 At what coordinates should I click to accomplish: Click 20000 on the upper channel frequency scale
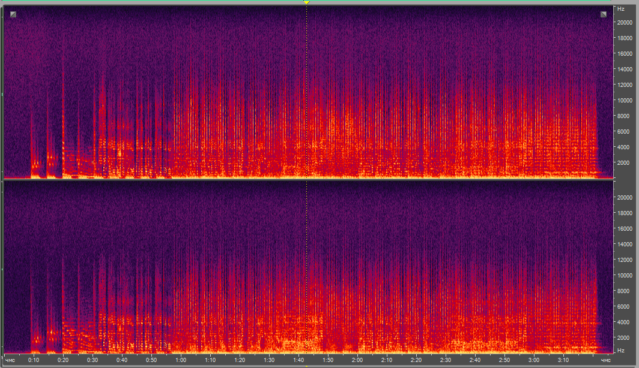tap(625, 22)
